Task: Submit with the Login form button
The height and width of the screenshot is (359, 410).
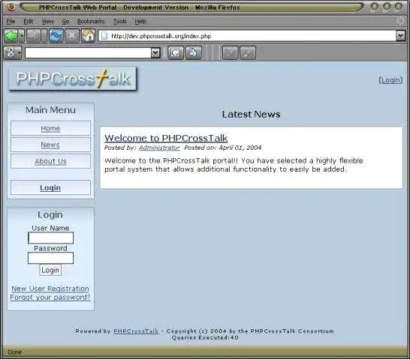Action: click(50, 270)
